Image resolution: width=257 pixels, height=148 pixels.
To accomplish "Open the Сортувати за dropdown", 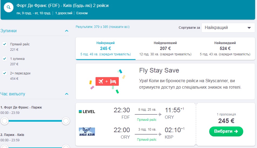I will [228, 27].
